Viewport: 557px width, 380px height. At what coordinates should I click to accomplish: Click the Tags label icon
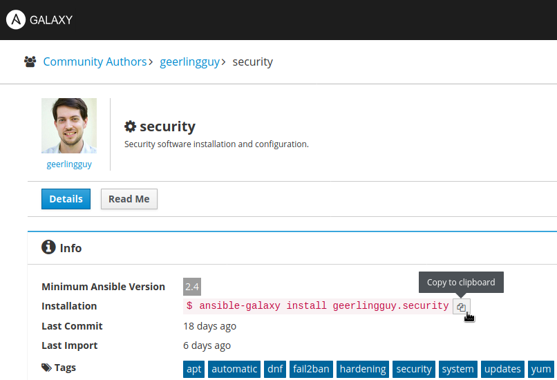(x=46, y=368)
